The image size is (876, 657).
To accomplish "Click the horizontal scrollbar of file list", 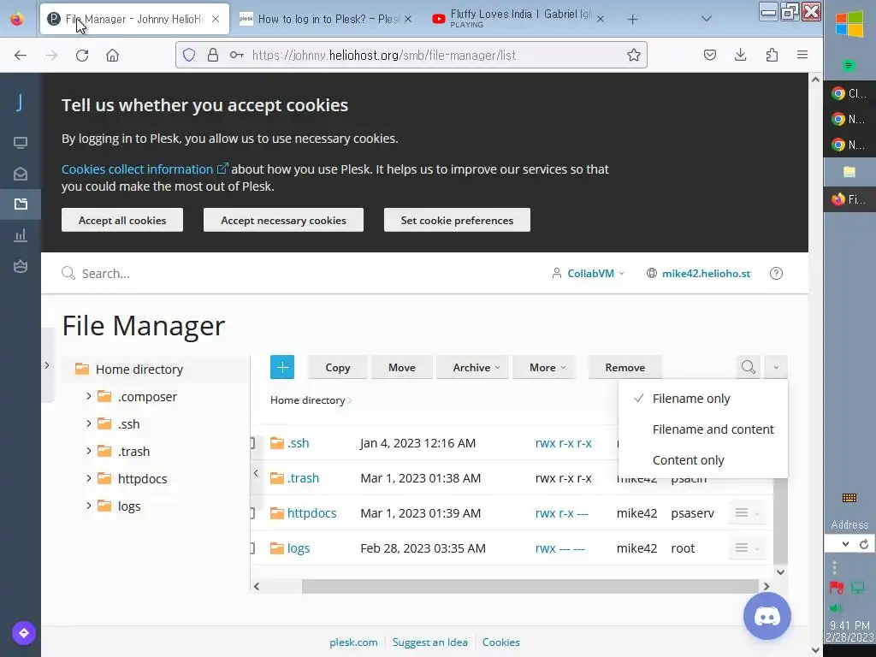I will point(530,586).
